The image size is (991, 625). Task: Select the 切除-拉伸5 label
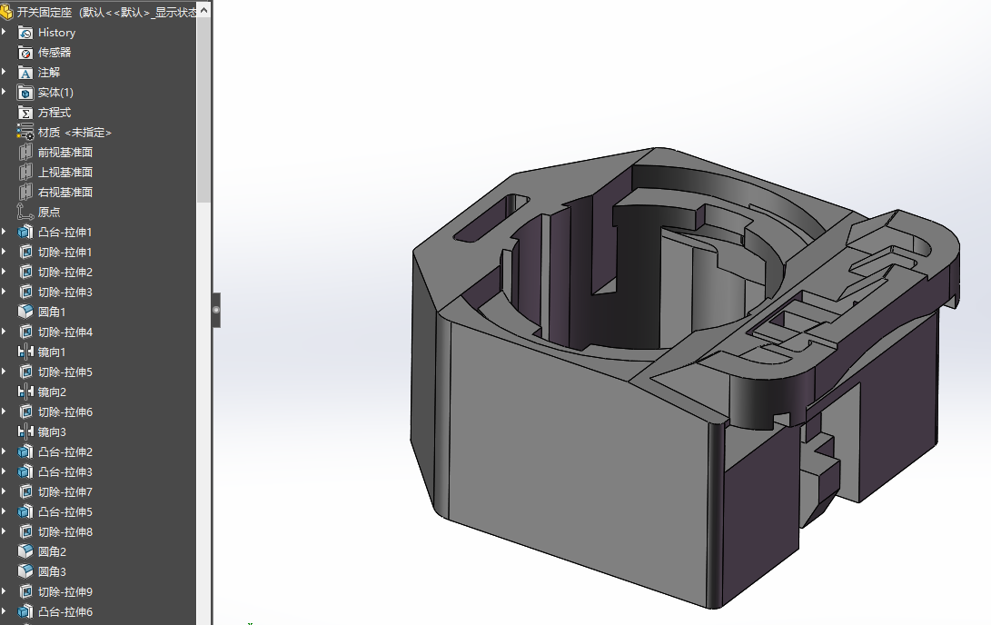(65, 372)
